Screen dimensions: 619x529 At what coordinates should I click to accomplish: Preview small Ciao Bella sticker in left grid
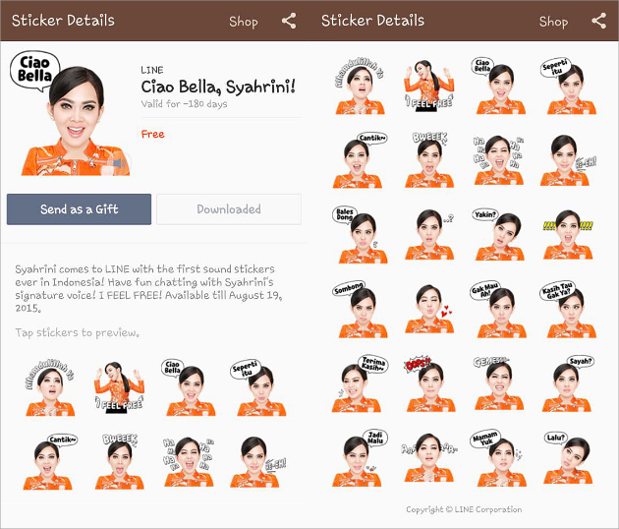[189, 387]
